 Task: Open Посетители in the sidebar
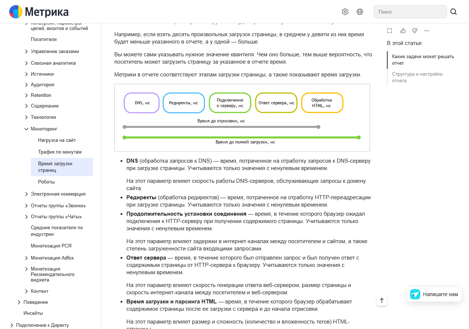[44, 39]
